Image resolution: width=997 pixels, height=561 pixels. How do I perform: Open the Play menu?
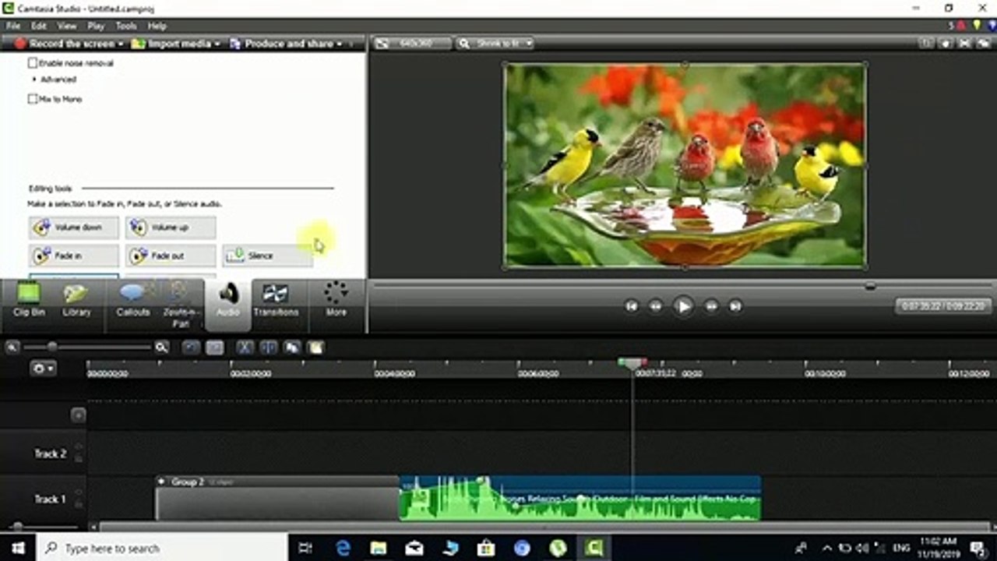click(x=96, y=26)
